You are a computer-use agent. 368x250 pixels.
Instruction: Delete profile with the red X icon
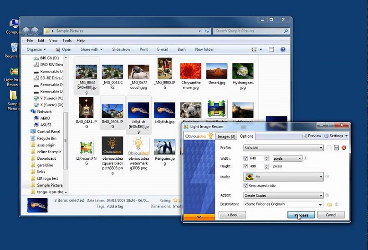(x=344, y=148)
